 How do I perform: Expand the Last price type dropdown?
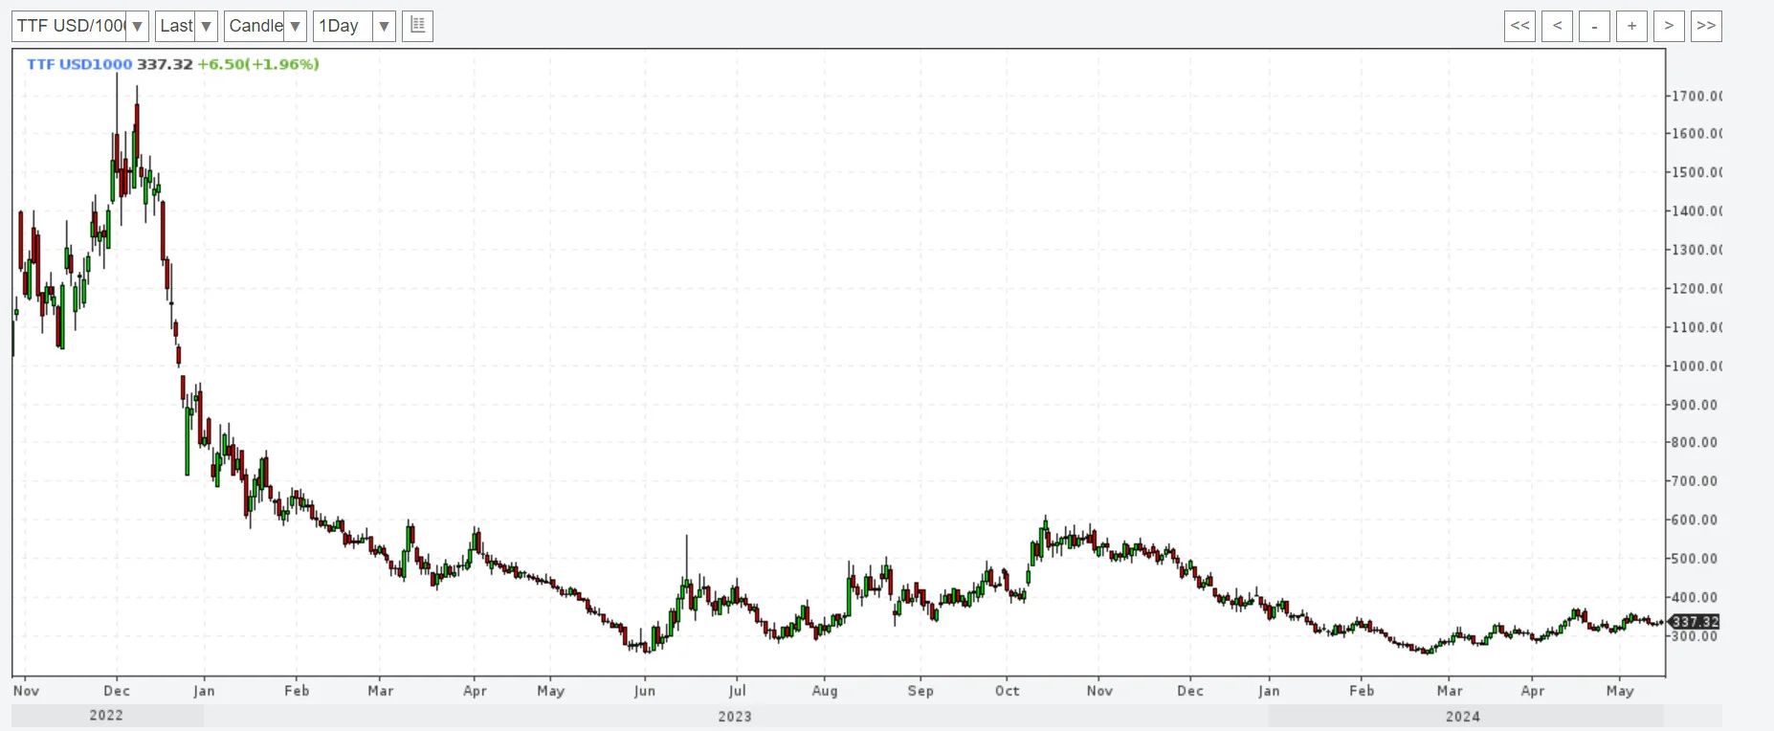pyautogui.click(x=187, y=26)
